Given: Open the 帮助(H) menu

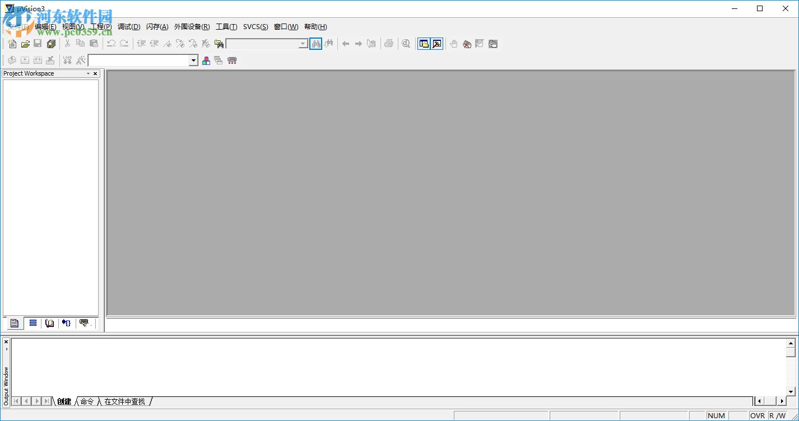Looking at the screenshot, I should 315,27.
